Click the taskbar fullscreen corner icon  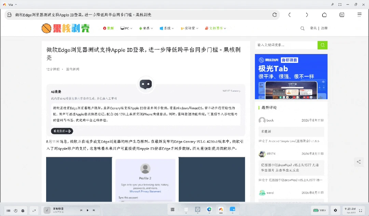[x=360, y=211]
